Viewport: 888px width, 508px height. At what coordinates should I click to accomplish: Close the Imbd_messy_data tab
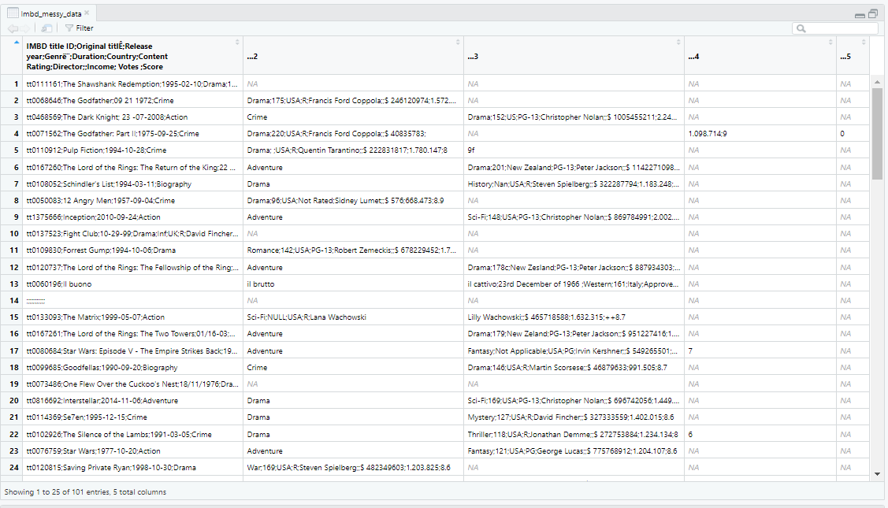click(x=86, y=12)
